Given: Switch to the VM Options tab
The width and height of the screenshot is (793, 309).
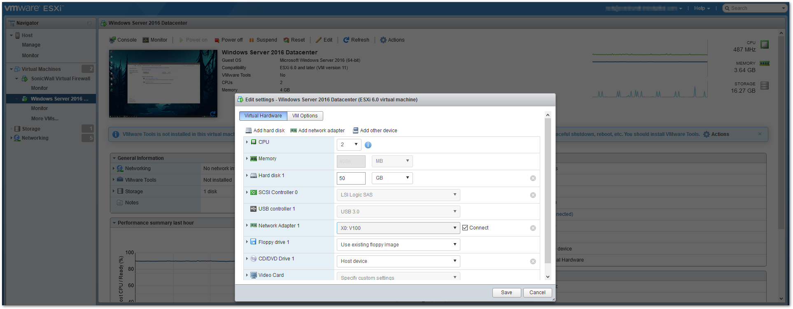Looking at the screenshot, I should tap(305, 116).
